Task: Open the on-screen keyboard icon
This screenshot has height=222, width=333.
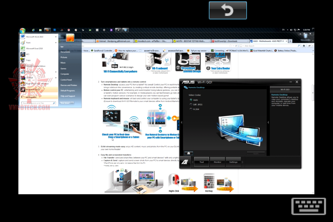Action: click(309, 206)
